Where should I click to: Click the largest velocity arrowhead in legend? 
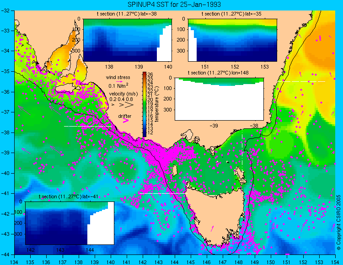click(x=129, y=105)
